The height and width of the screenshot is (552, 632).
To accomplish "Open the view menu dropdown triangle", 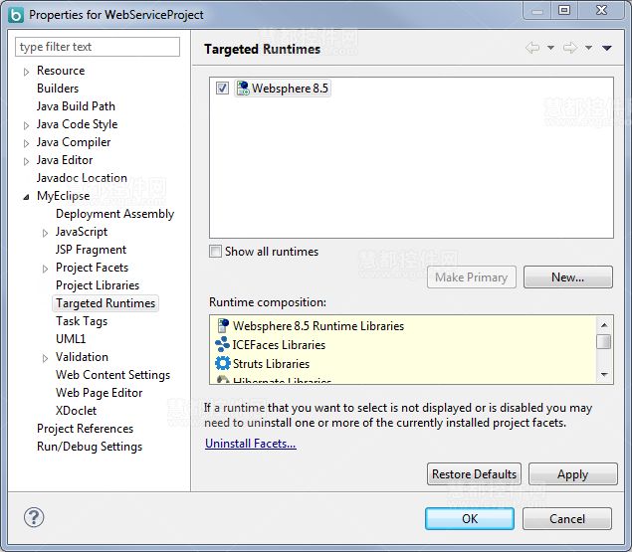I will click(607, 48).
